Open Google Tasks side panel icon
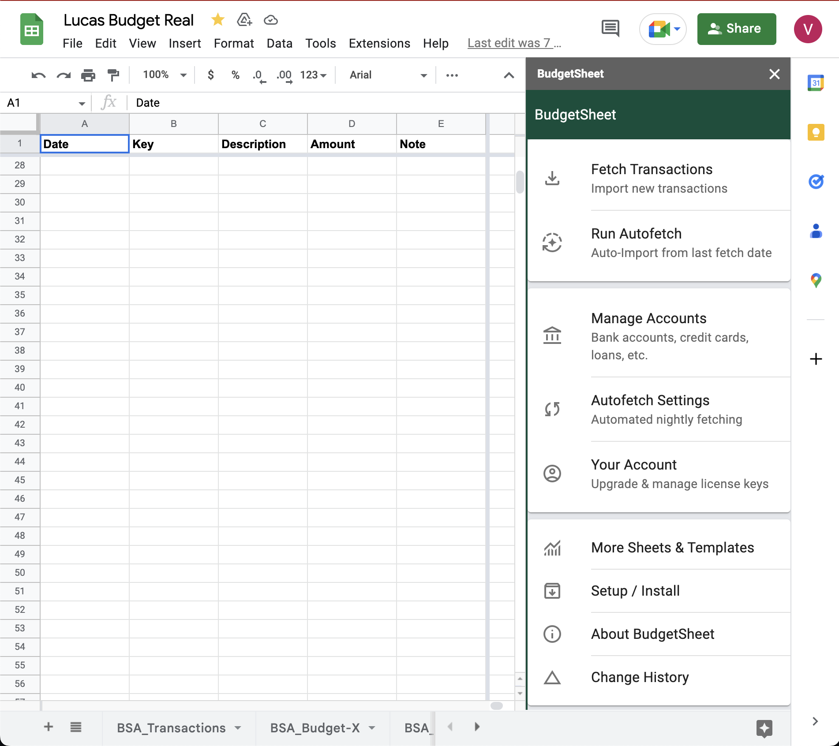This screenshot has height=746, width=839. 816,181
